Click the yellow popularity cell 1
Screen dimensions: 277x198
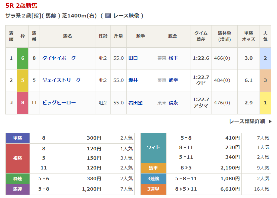point(265,103)
